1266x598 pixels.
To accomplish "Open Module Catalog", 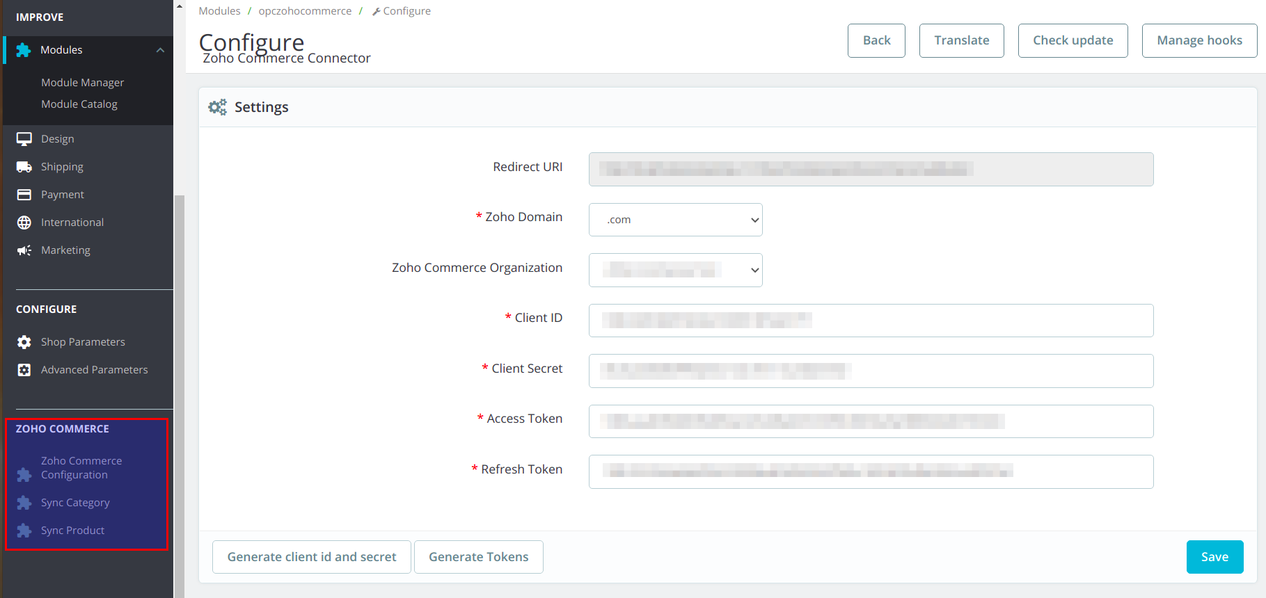I will click(79, 104).
